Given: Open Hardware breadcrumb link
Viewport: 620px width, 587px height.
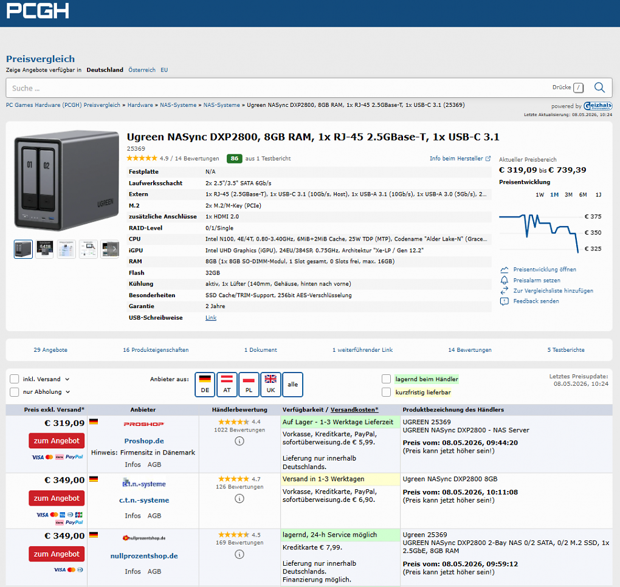Looking at the screenshot, I should pyautogui.click(x=140, y=105).
